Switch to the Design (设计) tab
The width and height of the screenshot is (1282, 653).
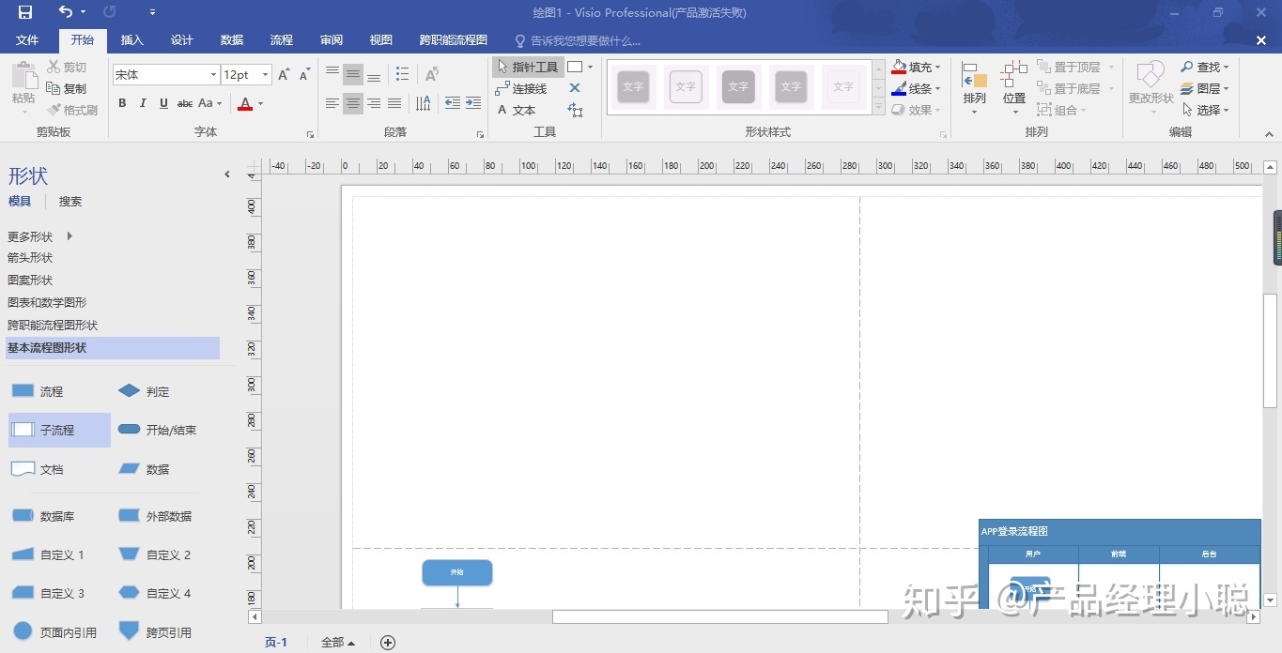click(x=182, y=40)
